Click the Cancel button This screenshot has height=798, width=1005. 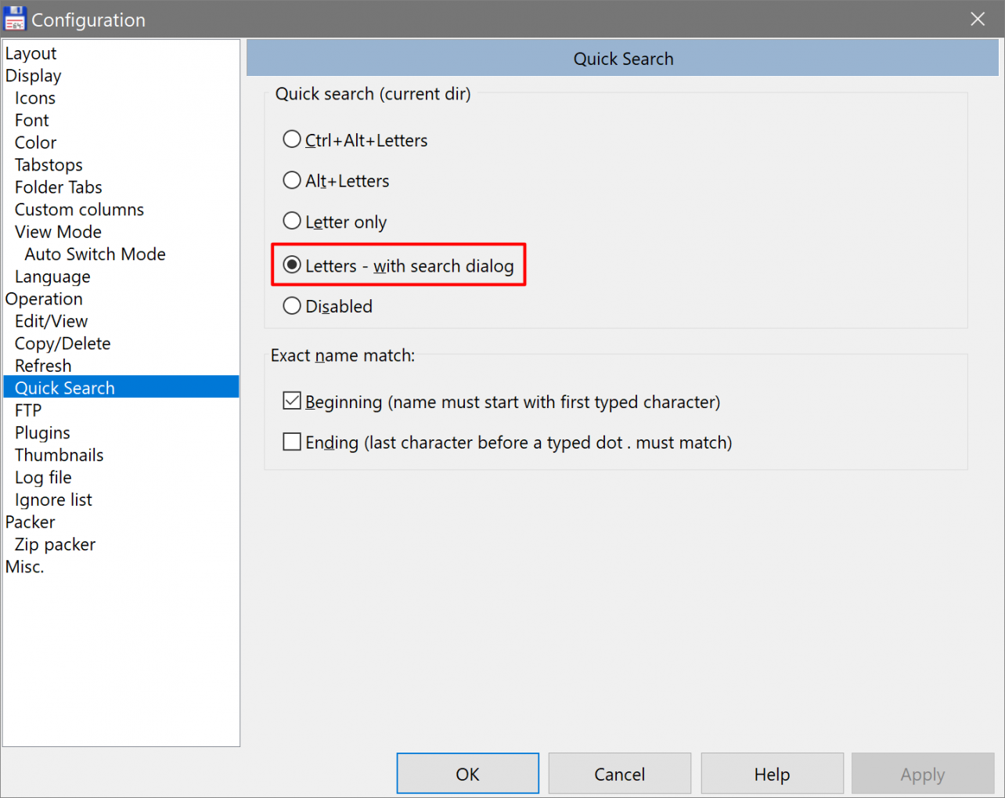619,774
